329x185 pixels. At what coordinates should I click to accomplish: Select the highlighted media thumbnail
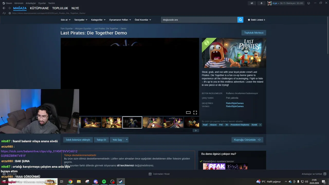(x=132, y=122)
